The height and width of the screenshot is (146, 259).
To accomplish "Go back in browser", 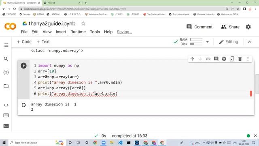I will (x=4, y=9).
